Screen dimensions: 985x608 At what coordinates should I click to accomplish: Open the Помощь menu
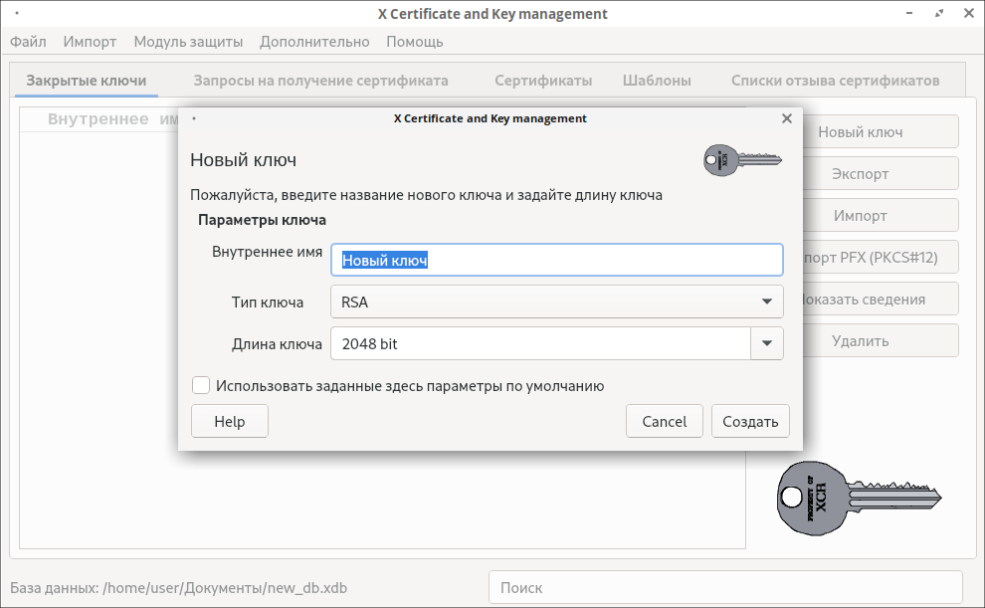click(x=414, y=42)
